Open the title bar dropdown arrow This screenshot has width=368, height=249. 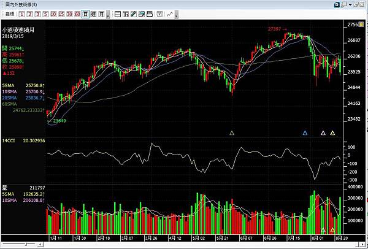(350, 5)
